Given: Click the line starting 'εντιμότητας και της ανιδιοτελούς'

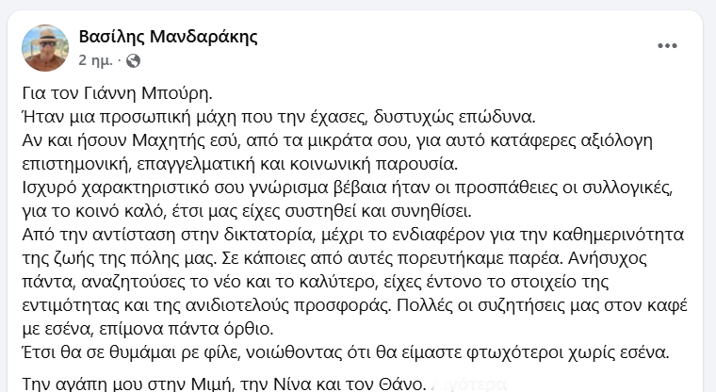Looking at the screenshot, I should click(355, 305).
